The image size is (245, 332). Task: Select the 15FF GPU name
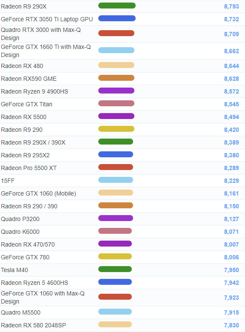click(x=8, y=181)
